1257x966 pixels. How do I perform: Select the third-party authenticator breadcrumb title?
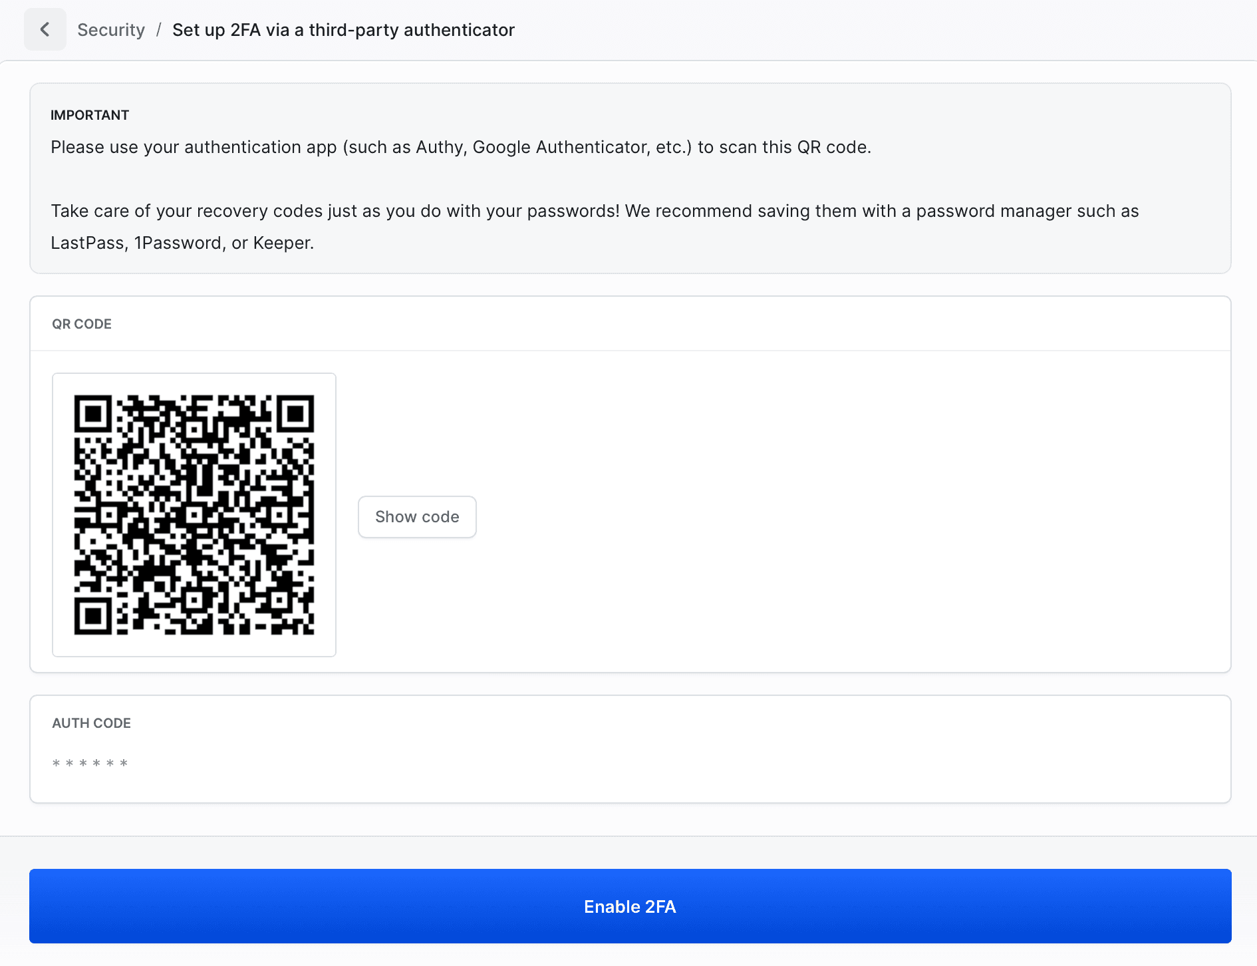(x=343, y=29)
